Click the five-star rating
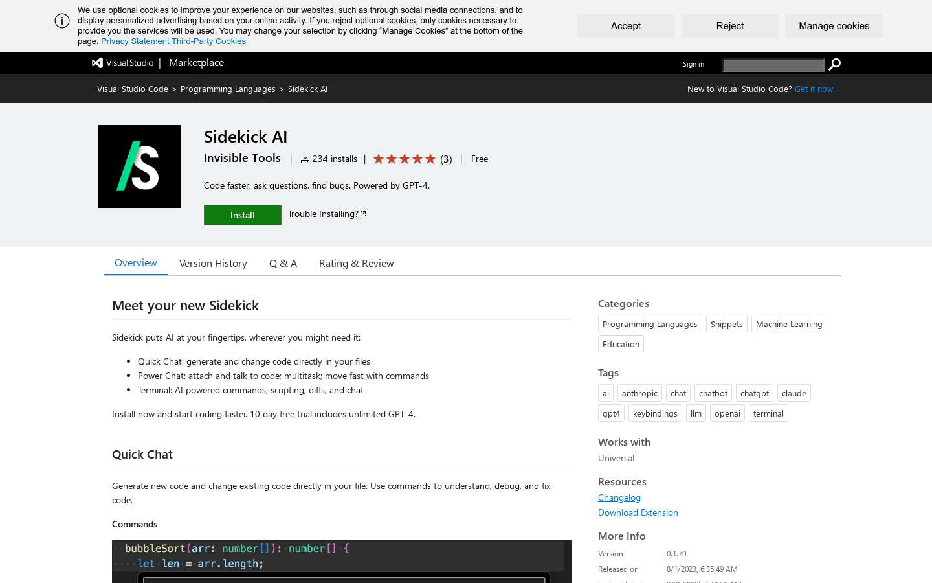The height and width of the screenshot is (583, 932). 405,159
